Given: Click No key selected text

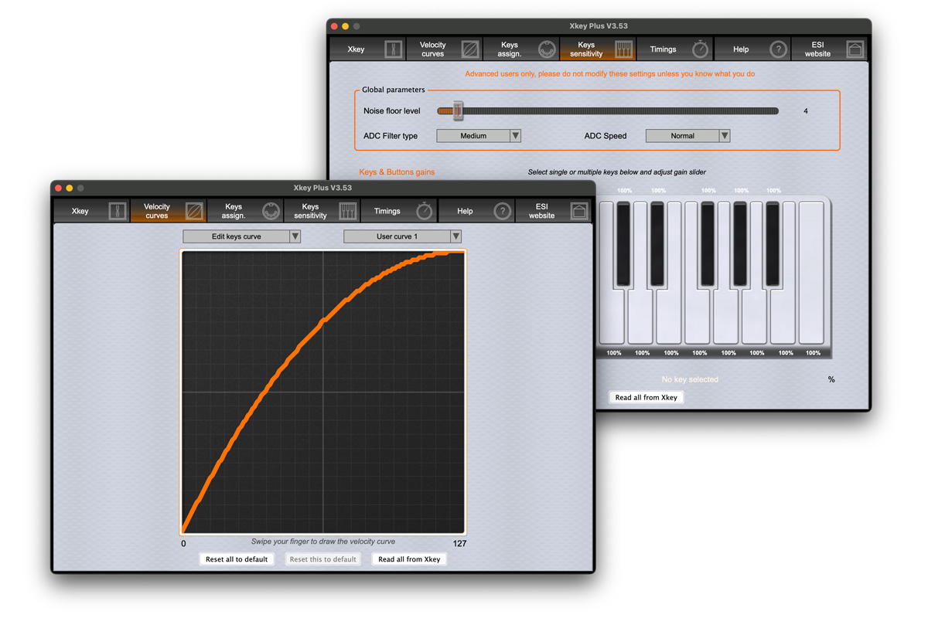Looking at the screenshot, I should (x=690, y=379).
